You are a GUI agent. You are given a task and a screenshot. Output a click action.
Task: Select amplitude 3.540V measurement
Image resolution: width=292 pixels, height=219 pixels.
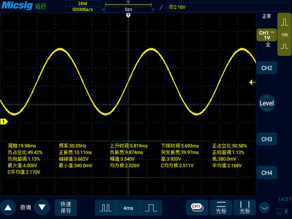coord(122,159)
